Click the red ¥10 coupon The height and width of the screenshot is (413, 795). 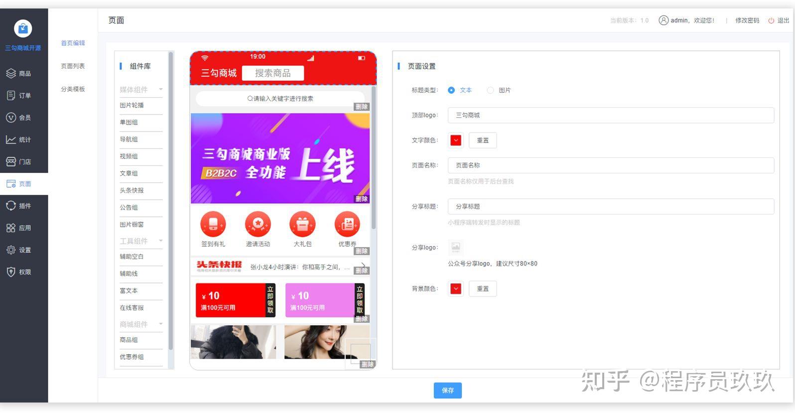[235, 300]
